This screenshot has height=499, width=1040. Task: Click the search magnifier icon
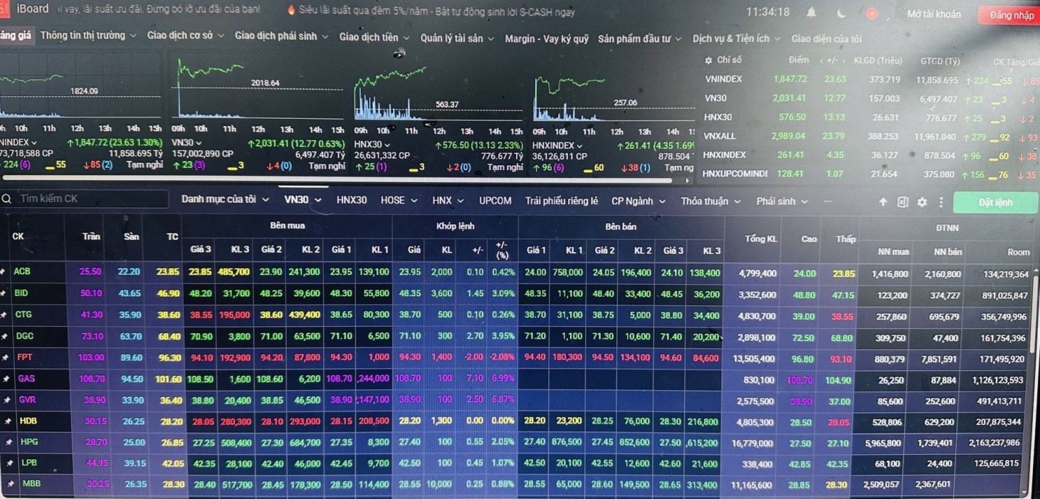(x=6, y=199)
